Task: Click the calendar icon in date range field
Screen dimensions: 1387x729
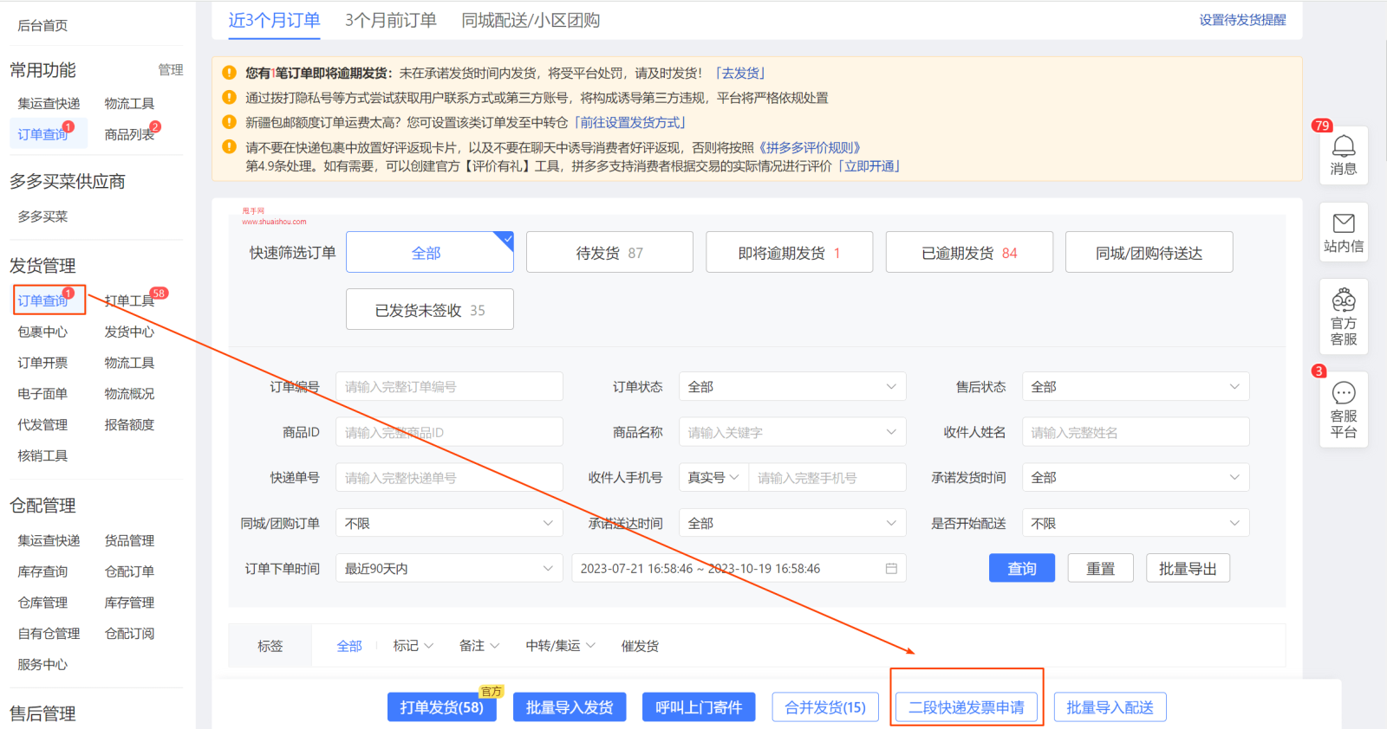Action: 891,569
